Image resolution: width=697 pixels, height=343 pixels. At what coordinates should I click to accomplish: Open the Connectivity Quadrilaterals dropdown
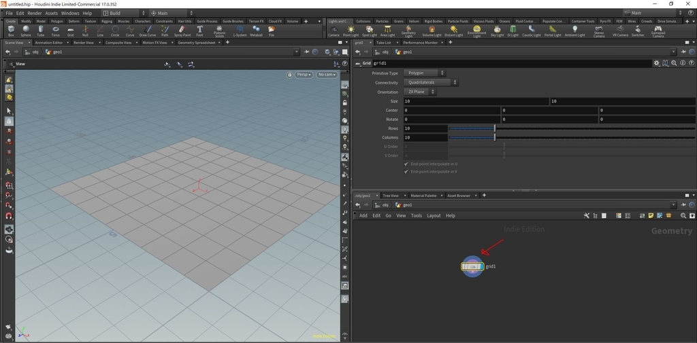click(x=431, y=83)
